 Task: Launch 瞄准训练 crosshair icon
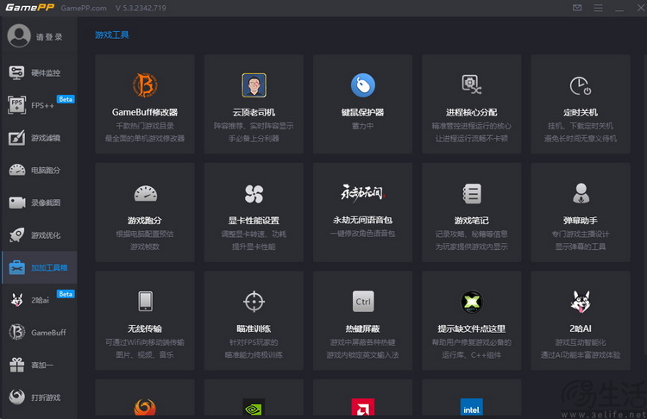tap(254, 301)
